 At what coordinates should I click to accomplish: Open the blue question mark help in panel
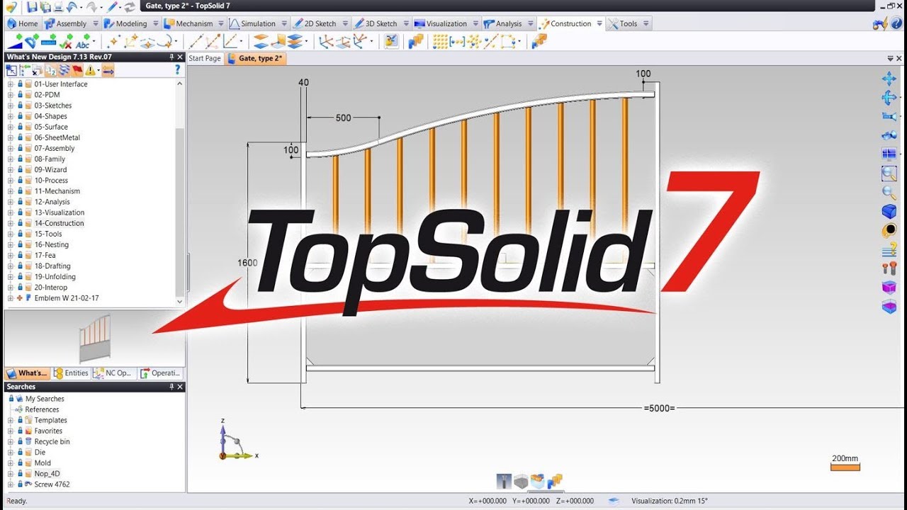pyautogui.click(x=178, y=70)
